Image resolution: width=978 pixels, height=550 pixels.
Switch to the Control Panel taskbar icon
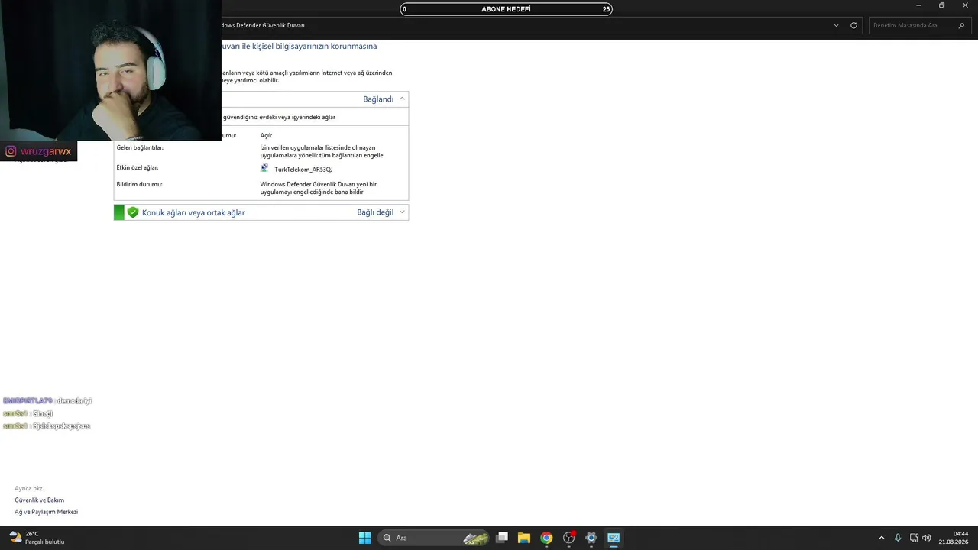[614, 538]
